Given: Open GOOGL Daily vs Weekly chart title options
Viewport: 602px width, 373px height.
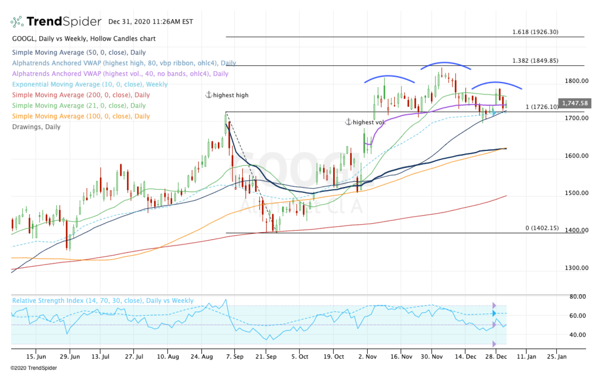Looking at the screenshot, I should tap(83, 39).
